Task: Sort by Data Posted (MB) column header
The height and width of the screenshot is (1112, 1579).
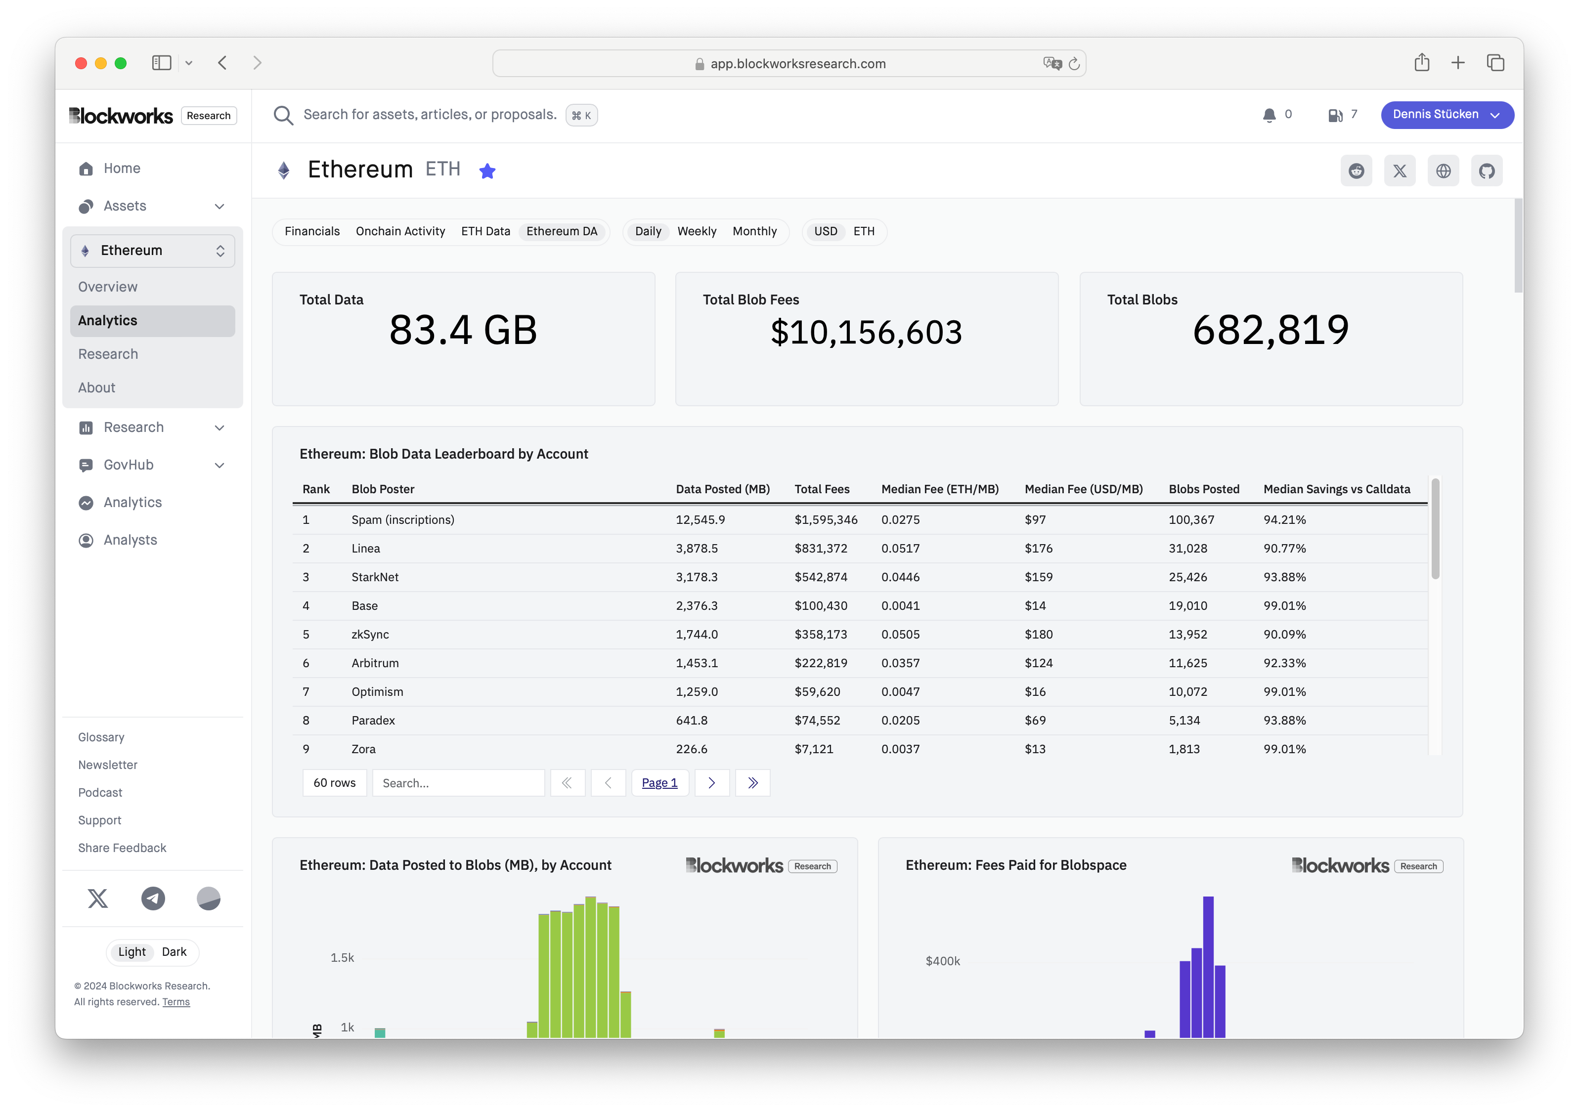Action: click(723, 489)
